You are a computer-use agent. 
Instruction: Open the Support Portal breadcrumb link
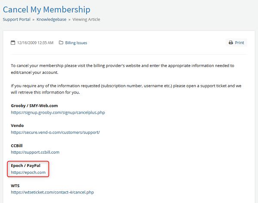click(17, 19)
